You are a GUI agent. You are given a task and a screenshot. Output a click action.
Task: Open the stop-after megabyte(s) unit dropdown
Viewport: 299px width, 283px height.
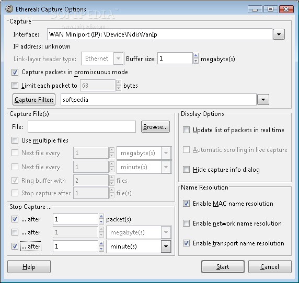coord(166,232)
